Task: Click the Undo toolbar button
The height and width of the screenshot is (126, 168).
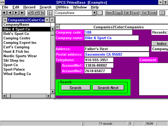Action: coord(153,13)
